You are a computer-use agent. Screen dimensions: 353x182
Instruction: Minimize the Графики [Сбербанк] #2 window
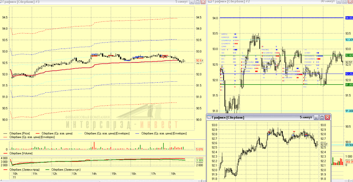click(339, 1)
